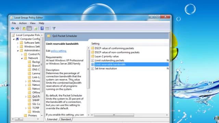Click the settings list scroll-right arrow
219x123 pixels.
coord(167,115)
